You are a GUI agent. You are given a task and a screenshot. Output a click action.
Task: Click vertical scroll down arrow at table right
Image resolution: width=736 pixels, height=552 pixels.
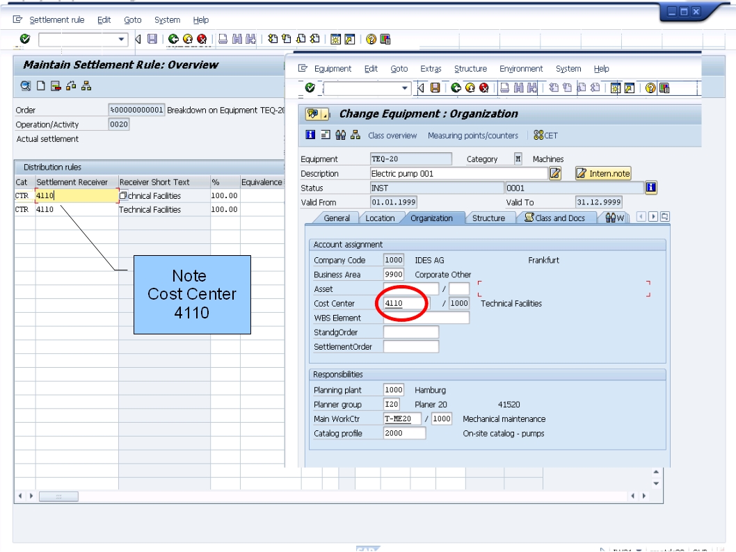[656, 484]
